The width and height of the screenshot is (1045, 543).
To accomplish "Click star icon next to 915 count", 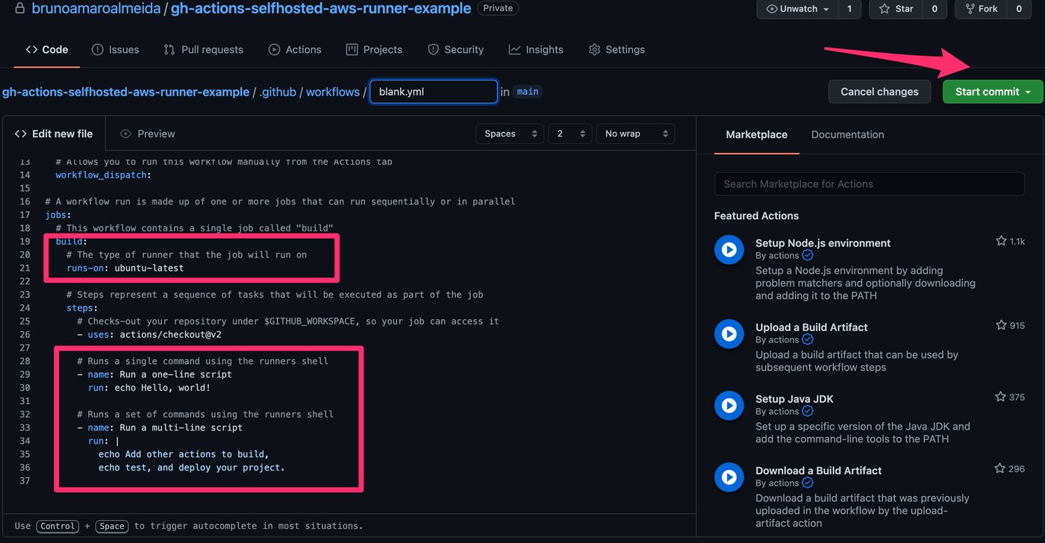I will tap(1001, 325).
